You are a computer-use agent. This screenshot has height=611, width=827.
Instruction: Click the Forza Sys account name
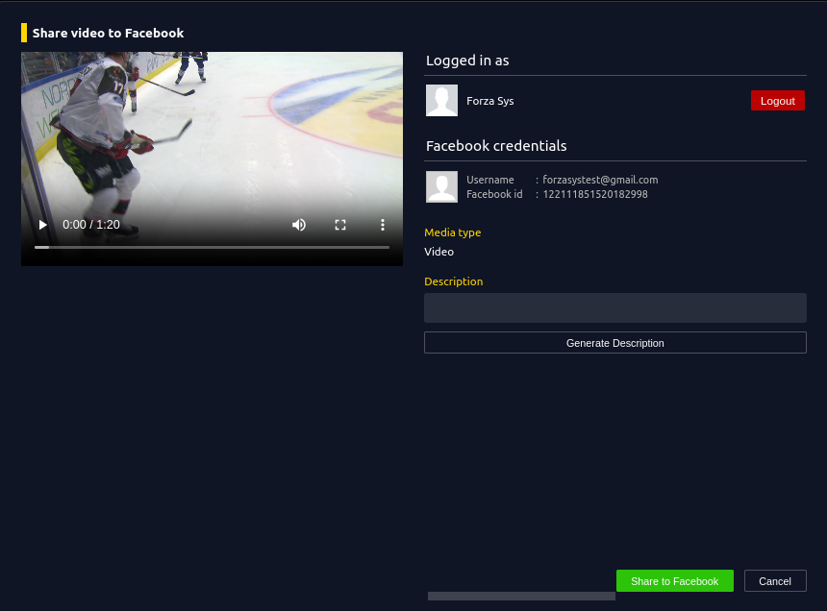(490, 101)
